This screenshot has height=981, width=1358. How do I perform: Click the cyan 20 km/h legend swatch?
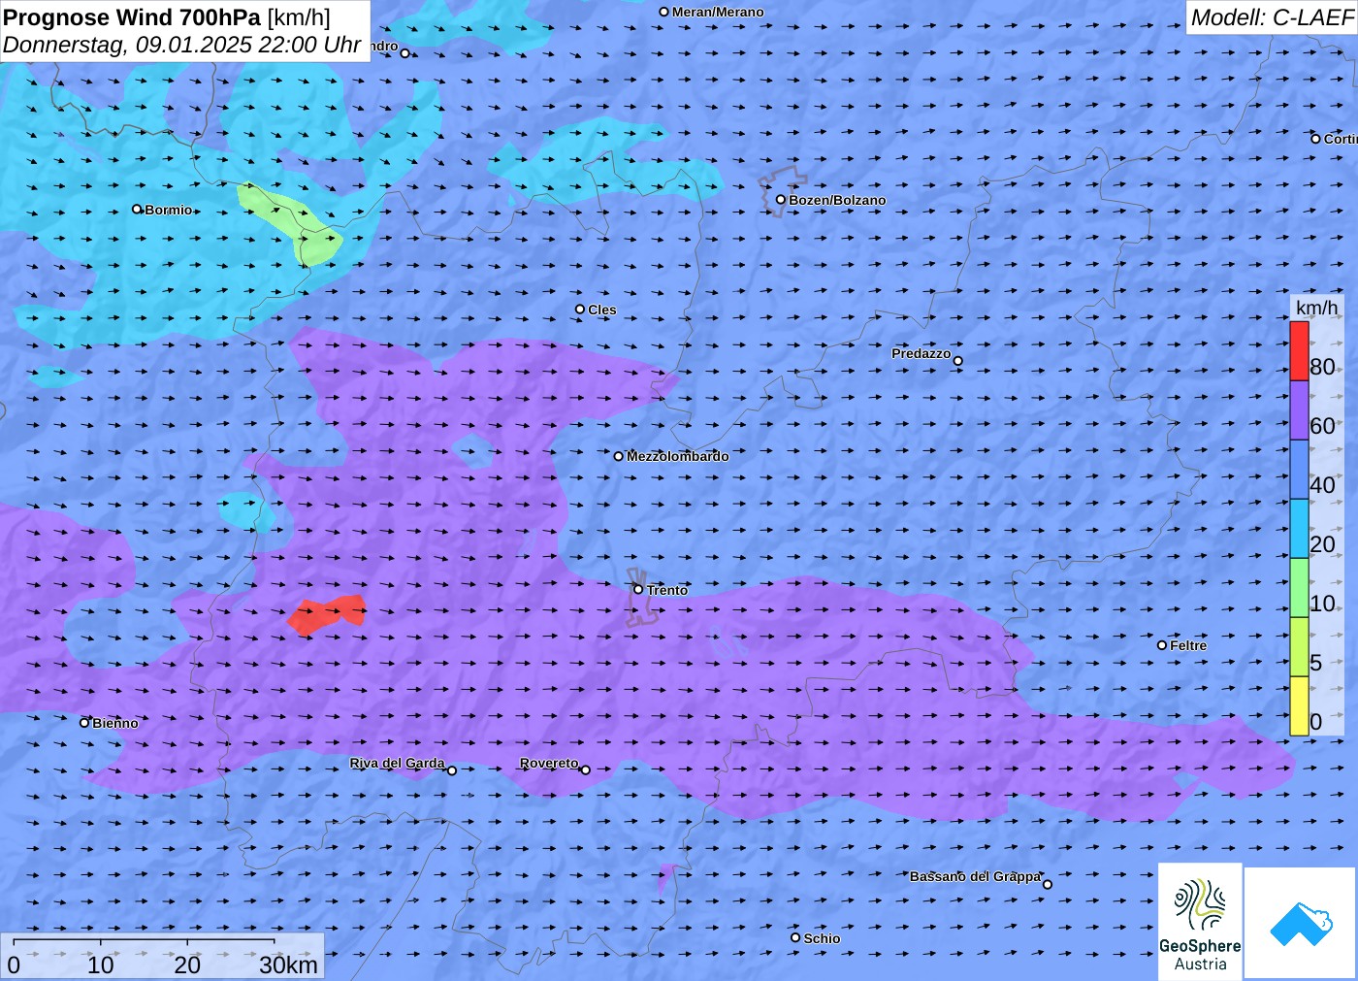click(x=1299, y=529)
